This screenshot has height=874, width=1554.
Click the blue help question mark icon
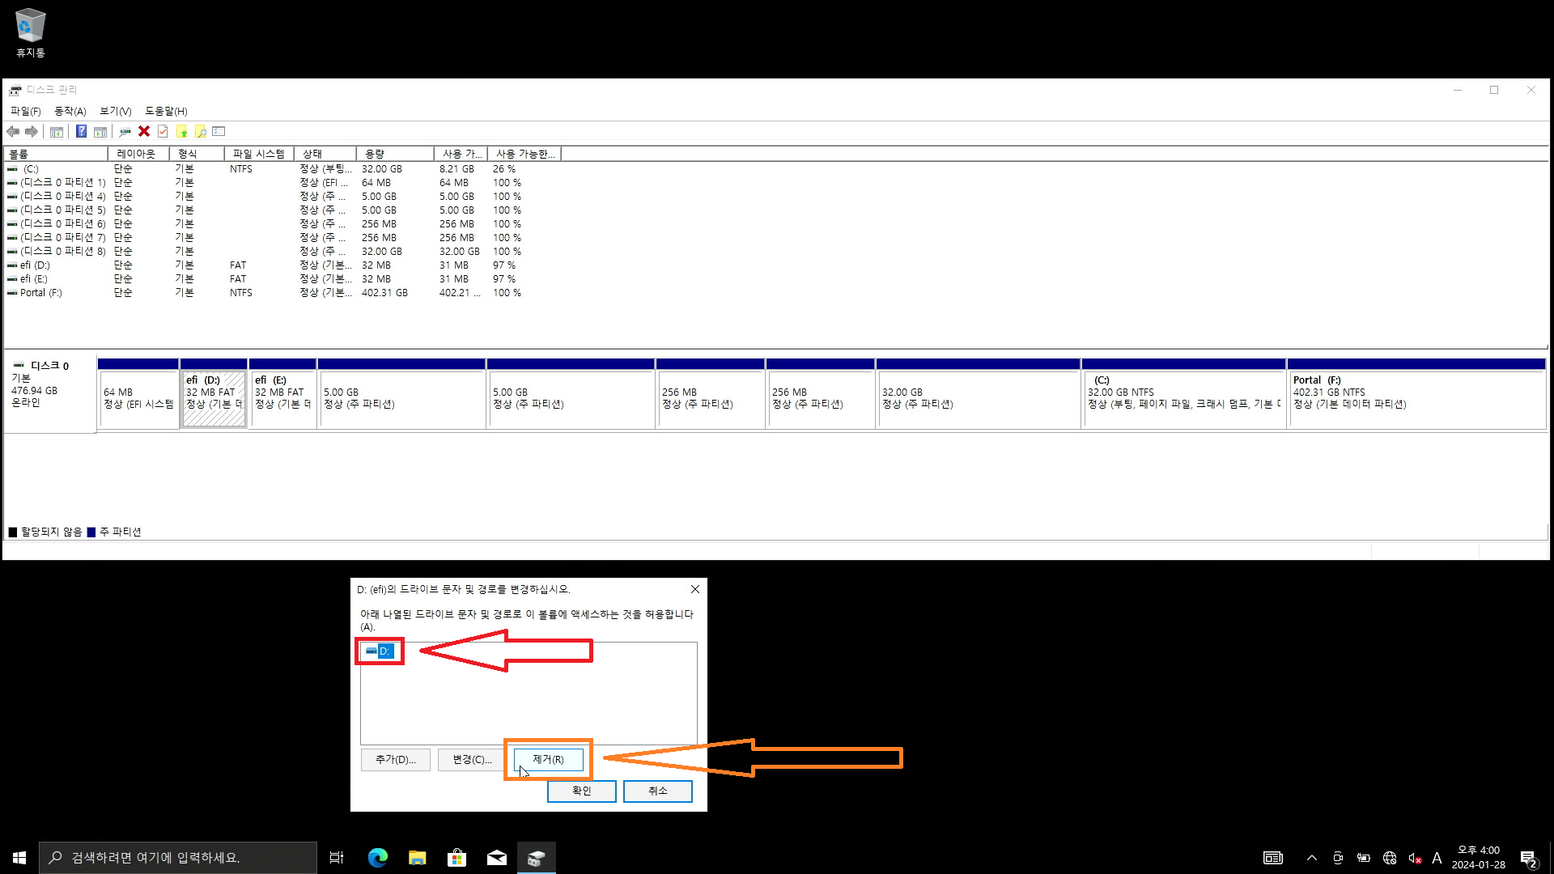(81, 131)
